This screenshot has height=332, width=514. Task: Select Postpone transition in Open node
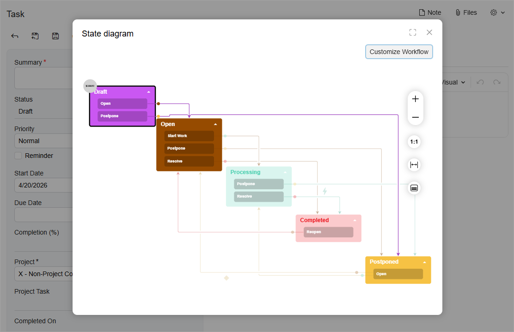coord(189,148)
